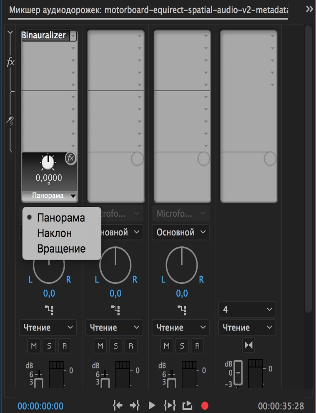This screenshot has height=413, width=316.
Task: Toggle the fx bypass on Binauralizer knob
Action: [70, 158]
